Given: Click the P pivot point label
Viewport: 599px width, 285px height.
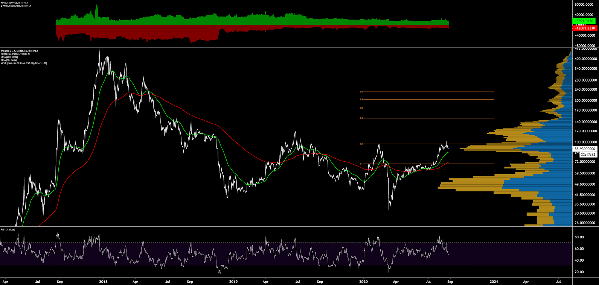Looking at the screenshot, I should (x=361, y=164).
